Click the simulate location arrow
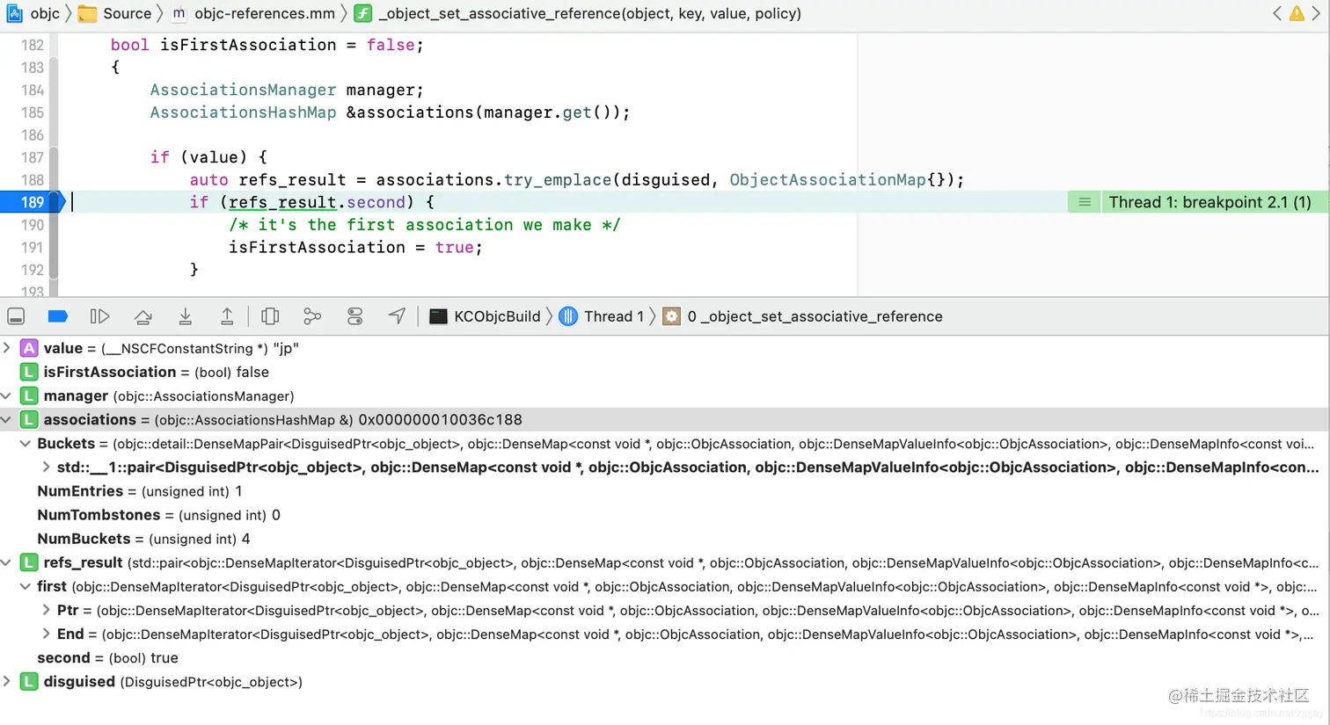The width and height of the screenshot is (1330, 725). point(398,316)
